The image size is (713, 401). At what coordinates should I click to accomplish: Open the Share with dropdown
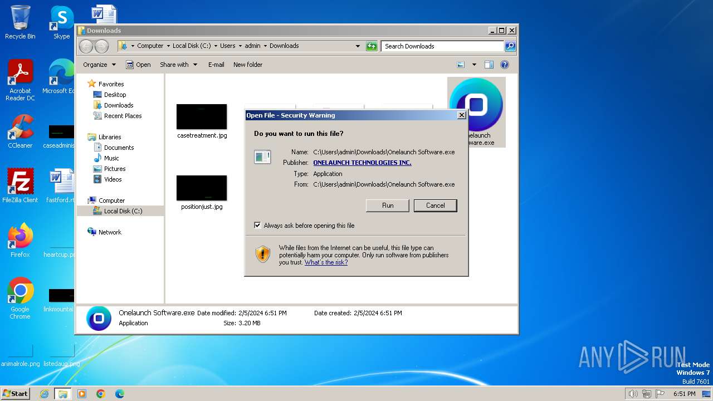pos(178,65)
